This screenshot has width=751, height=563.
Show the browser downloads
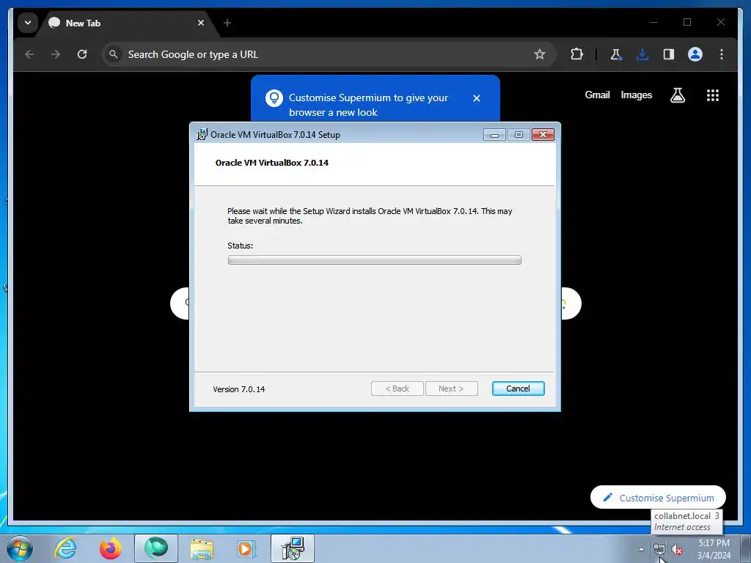pos(642,54)
